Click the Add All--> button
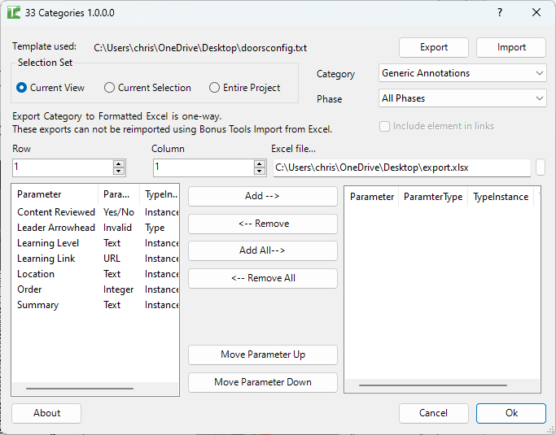 [263, 250]
